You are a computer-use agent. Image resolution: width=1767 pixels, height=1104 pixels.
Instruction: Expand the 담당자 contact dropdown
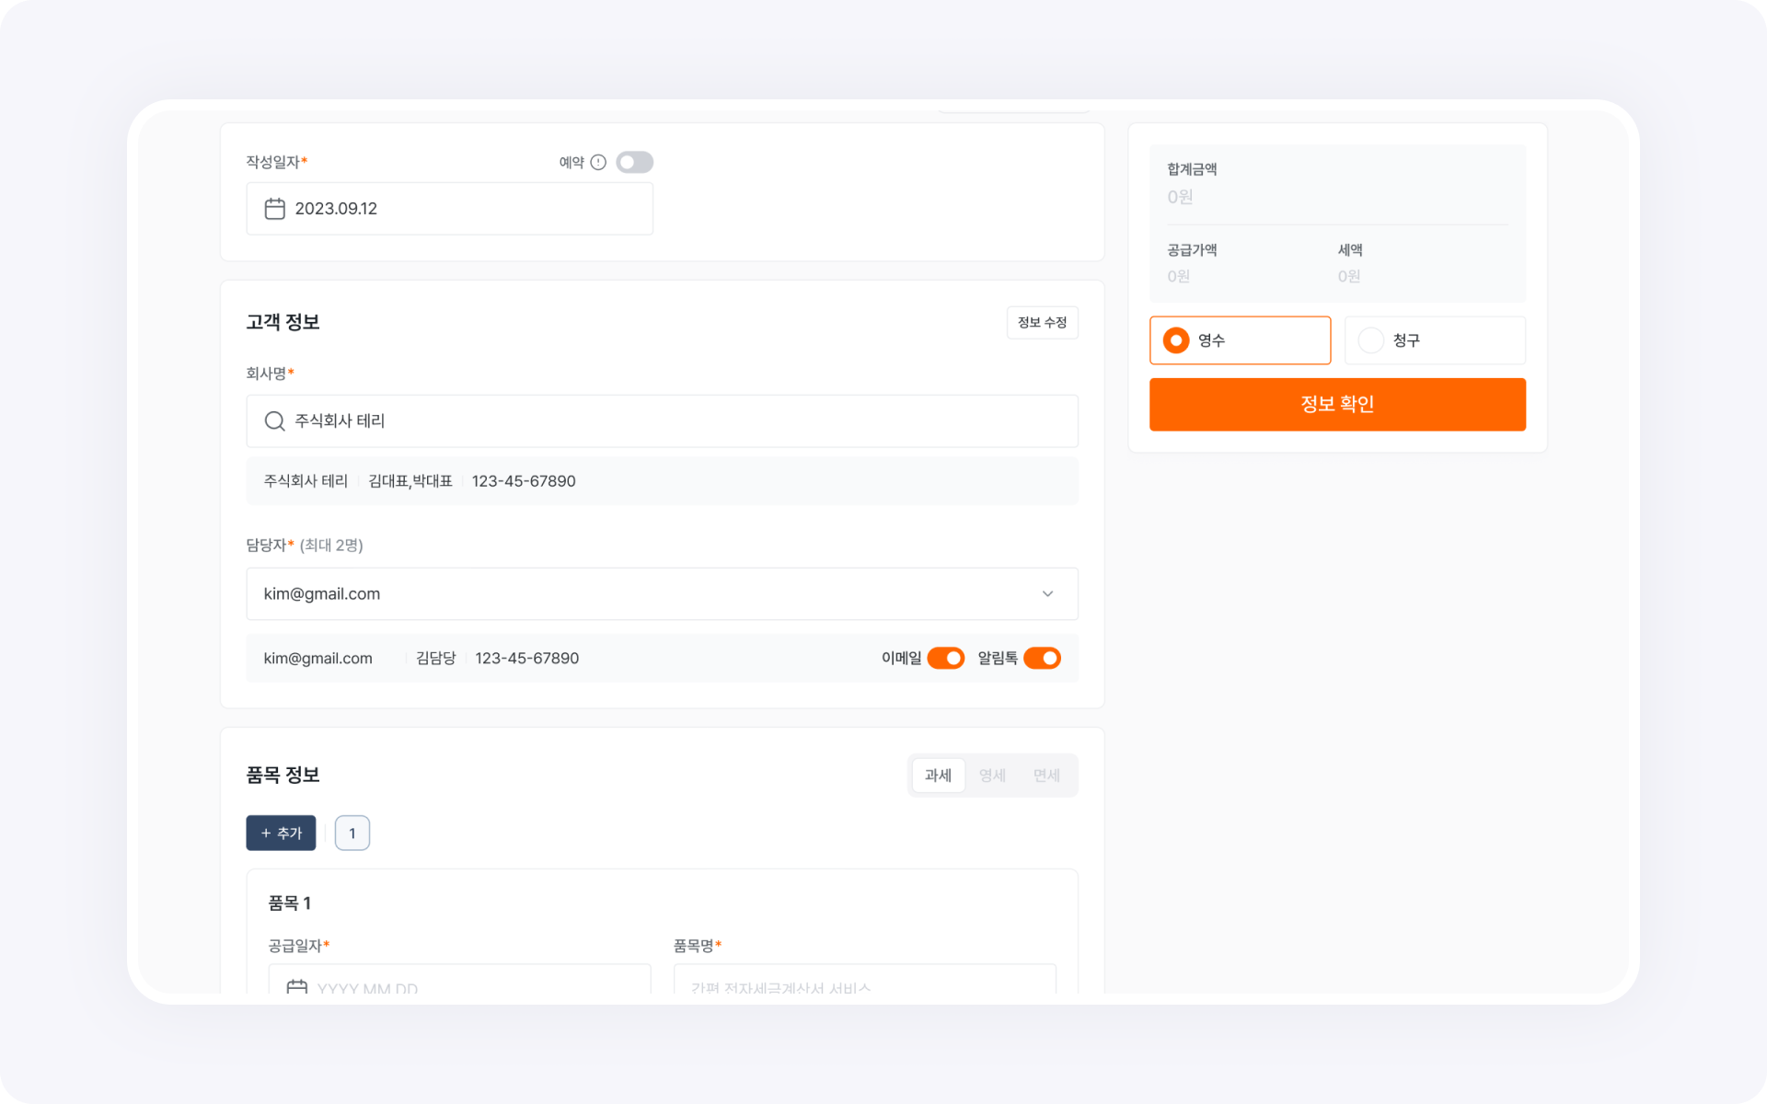point(1046,593)
